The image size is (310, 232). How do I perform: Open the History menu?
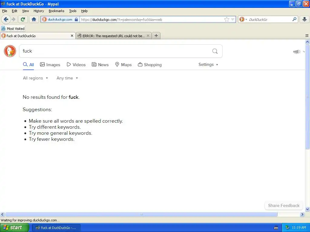(x=39, y=11)
